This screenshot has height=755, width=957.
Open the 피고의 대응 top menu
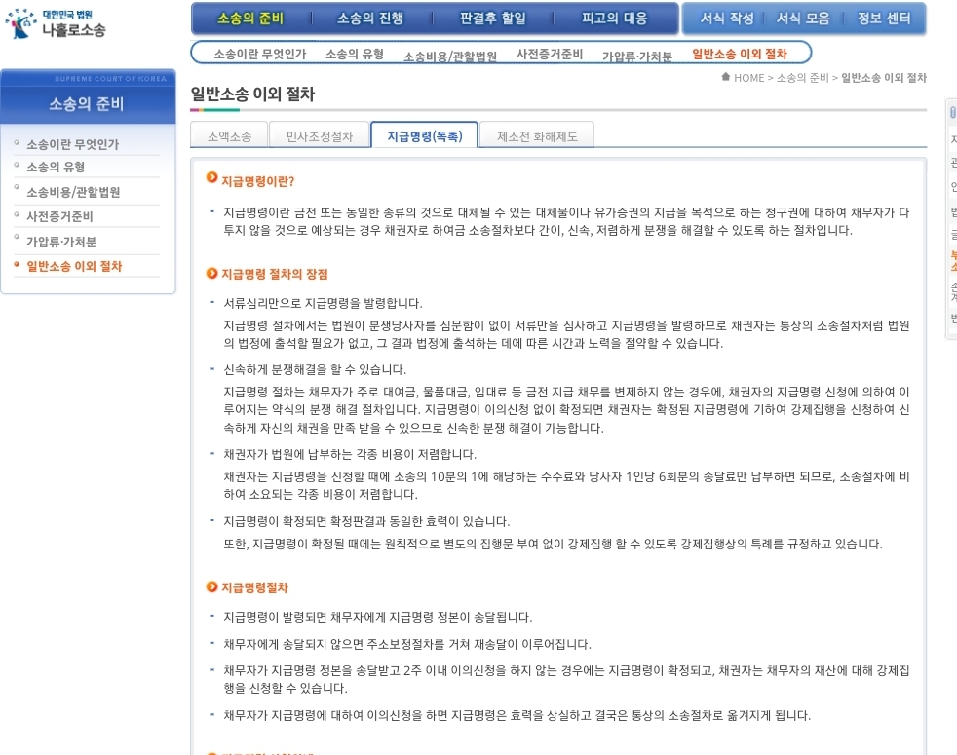pyautogui.click(x=614, y=19)
